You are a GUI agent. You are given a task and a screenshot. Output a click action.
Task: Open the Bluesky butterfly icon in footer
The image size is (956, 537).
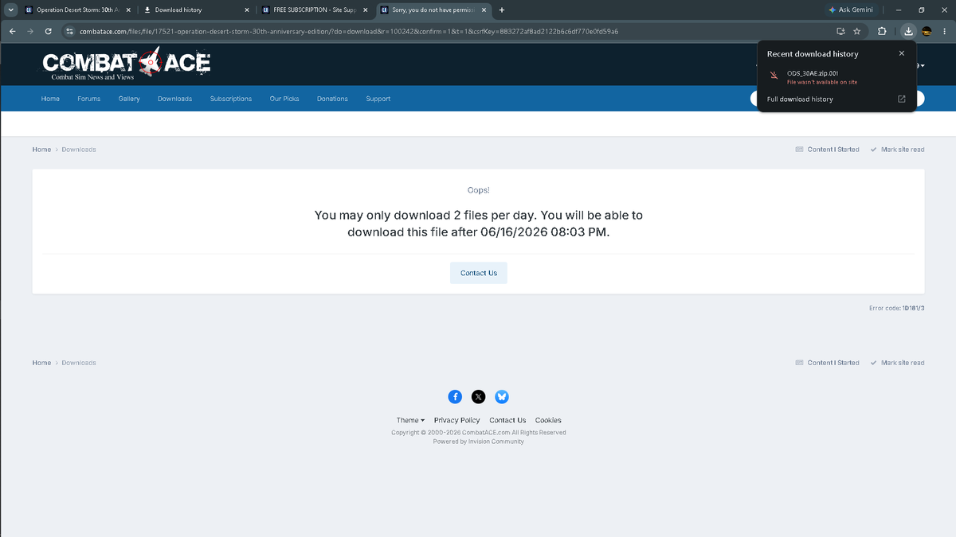tap(502, 396)
